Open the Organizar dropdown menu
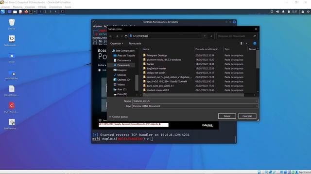This screenshot has height=174, width=311. (x=117, y=43)
